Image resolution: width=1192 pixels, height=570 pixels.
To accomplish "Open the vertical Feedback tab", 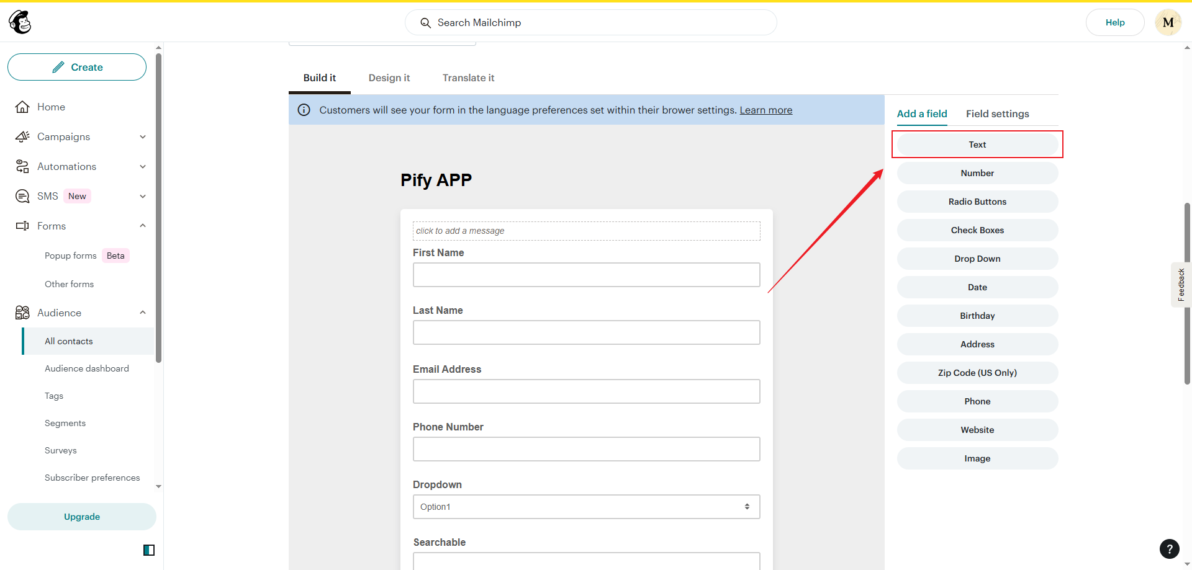I will click(1181, 285).
